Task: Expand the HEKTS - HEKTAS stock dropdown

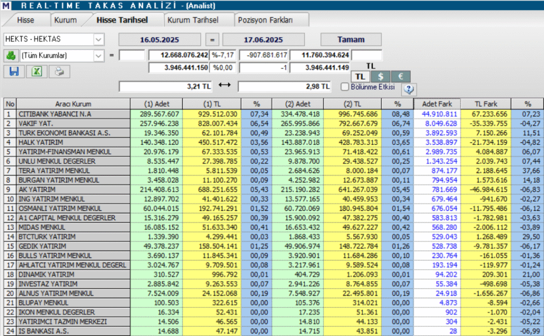Action: (98, 39)
